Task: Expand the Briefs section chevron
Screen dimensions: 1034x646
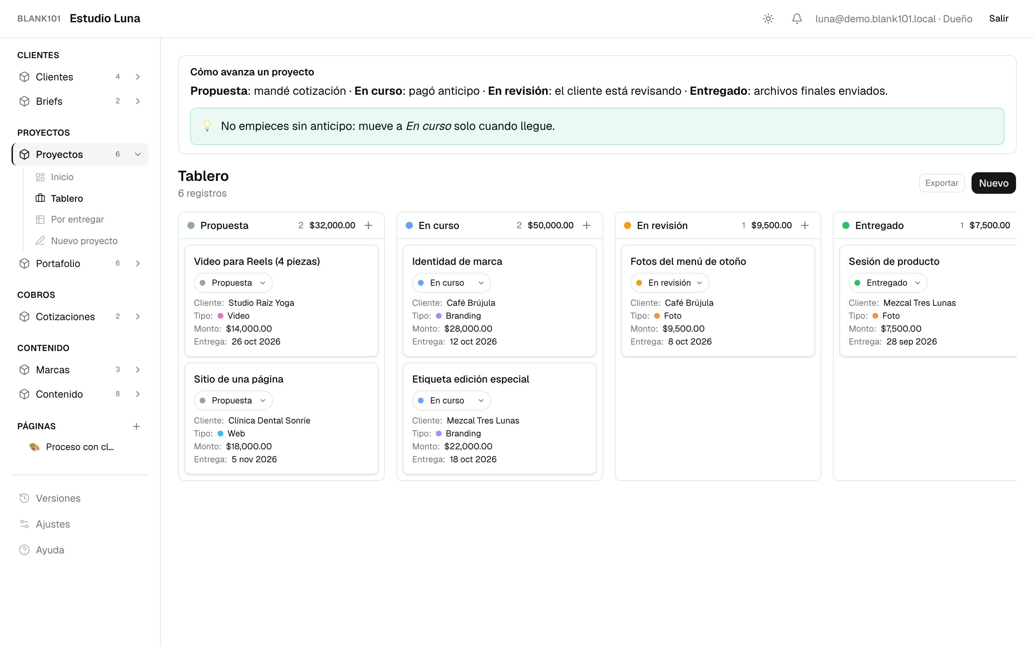Action: click(138, 101)
